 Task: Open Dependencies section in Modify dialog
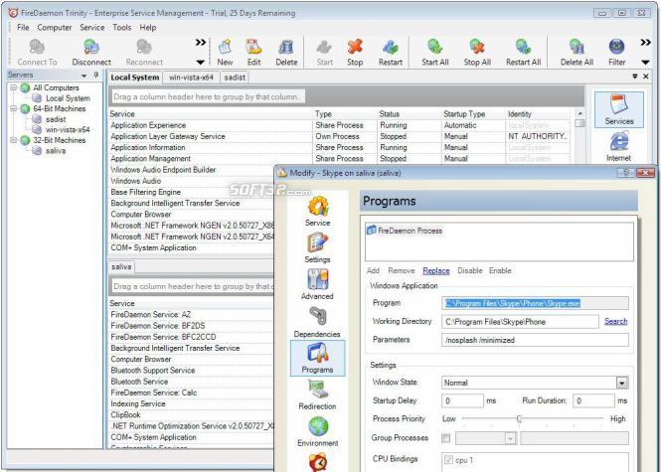pos(317,322)
